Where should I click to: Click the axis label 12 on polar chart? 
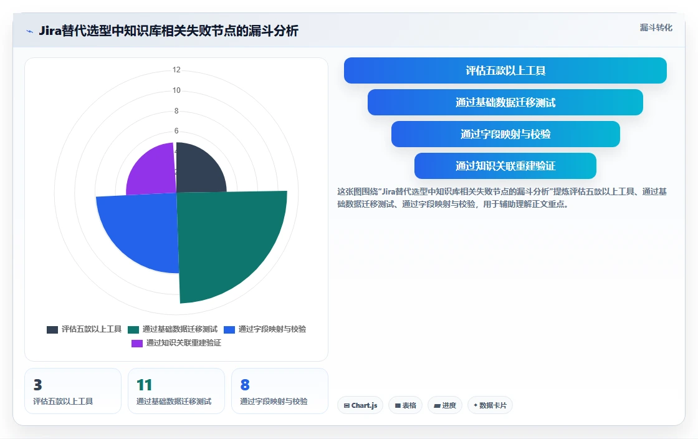pos(176,70)
